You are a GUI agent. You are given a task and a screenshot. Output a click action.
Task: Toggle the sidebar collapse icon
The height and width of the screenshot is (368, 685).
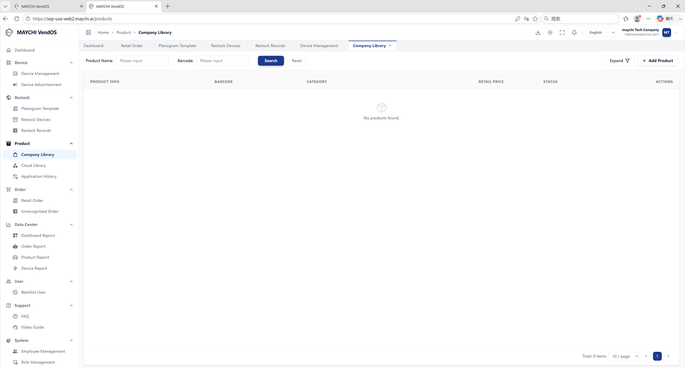(89, 33)
